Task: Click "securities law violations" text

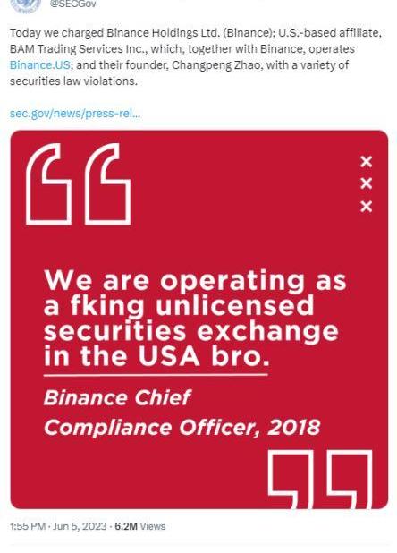Action: [73, 81]
